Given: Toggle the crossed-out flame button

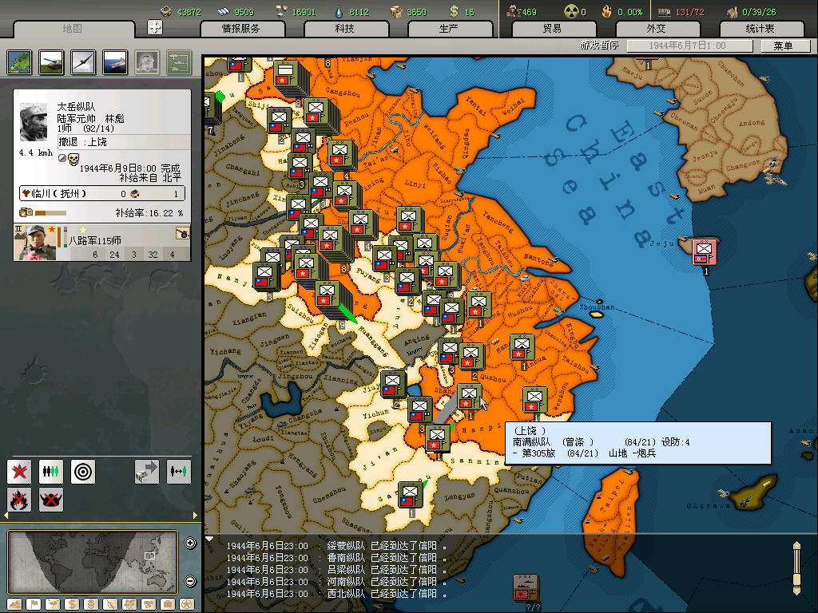Looking at the screenshot, I should point(19,500).
